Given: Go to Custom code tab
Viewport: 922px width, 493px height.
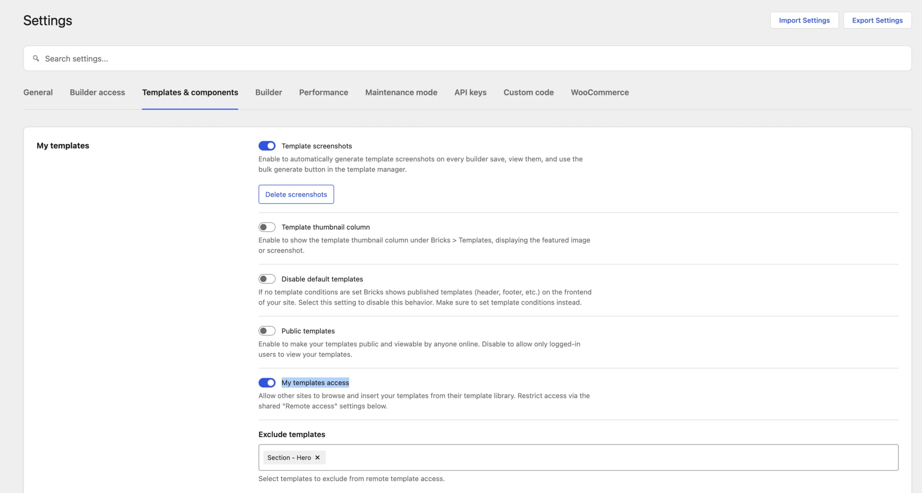Looking at the screenshot, I should tap(529, 92).
